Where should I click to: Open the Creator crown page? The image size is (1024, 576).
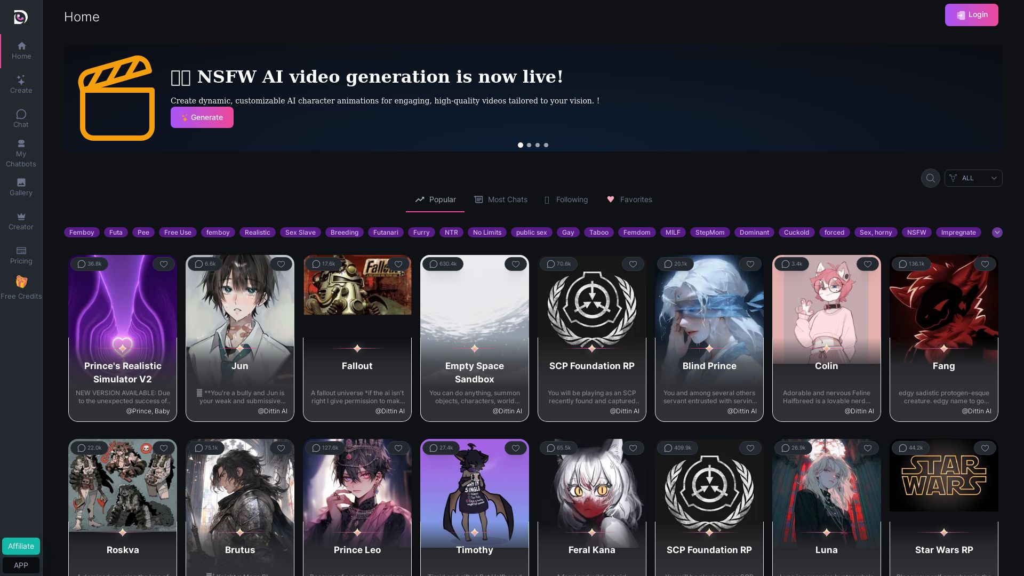21,221
